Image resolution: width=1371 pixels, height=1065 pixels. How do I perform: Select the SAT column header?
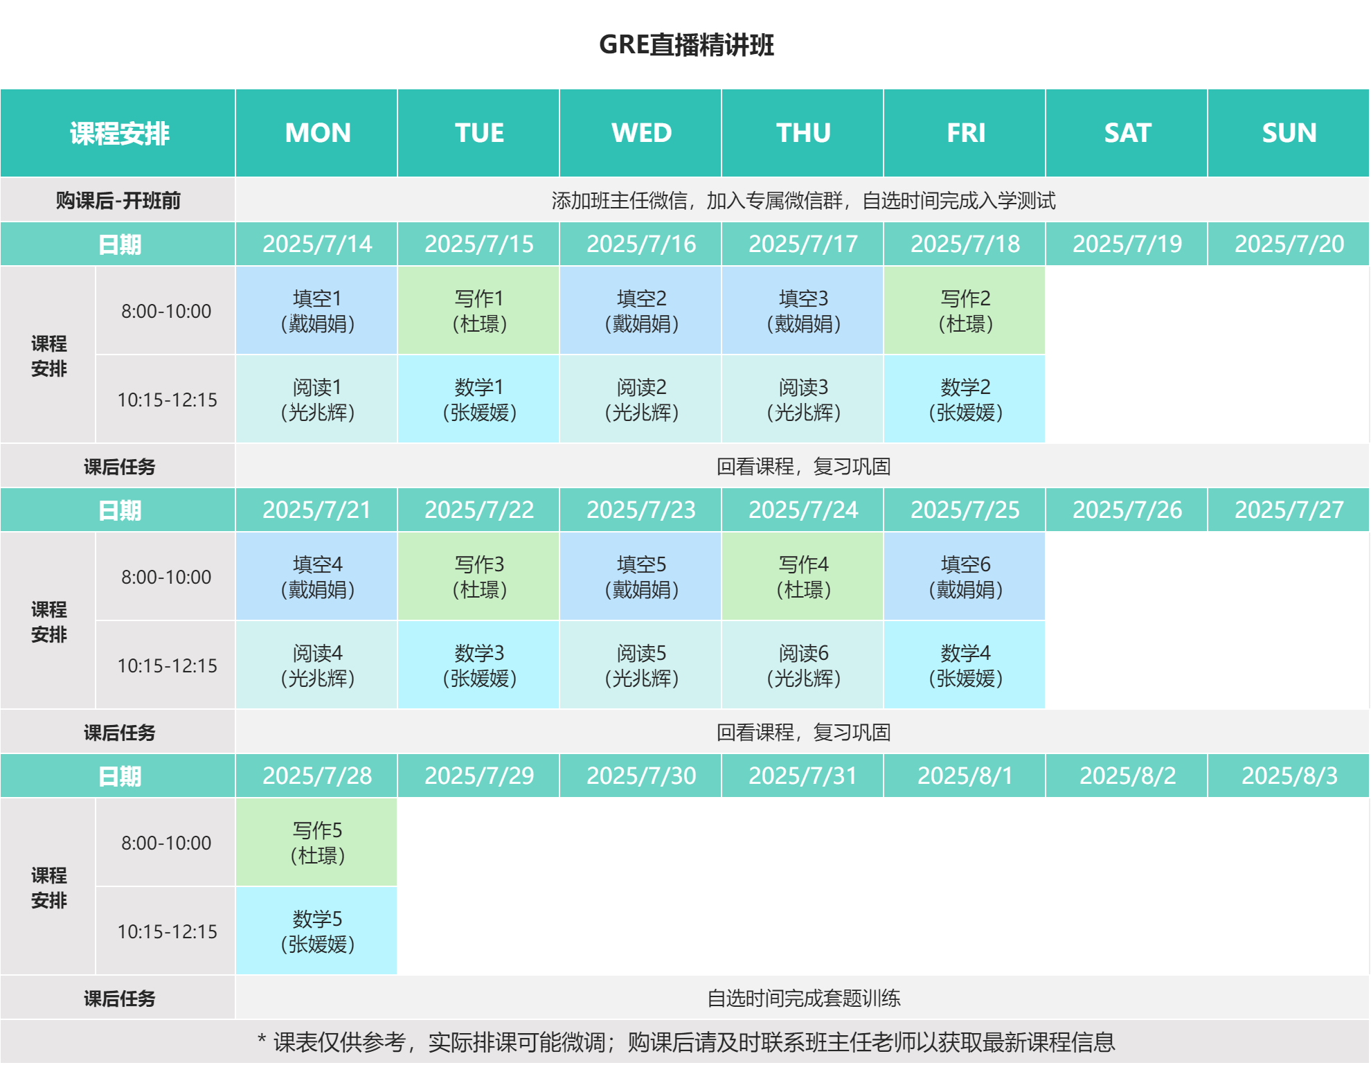[x=1127, y=133]
